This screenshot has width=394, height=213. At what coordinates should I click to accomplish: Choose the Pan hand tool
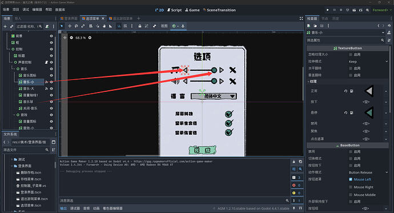pos(104,26)
